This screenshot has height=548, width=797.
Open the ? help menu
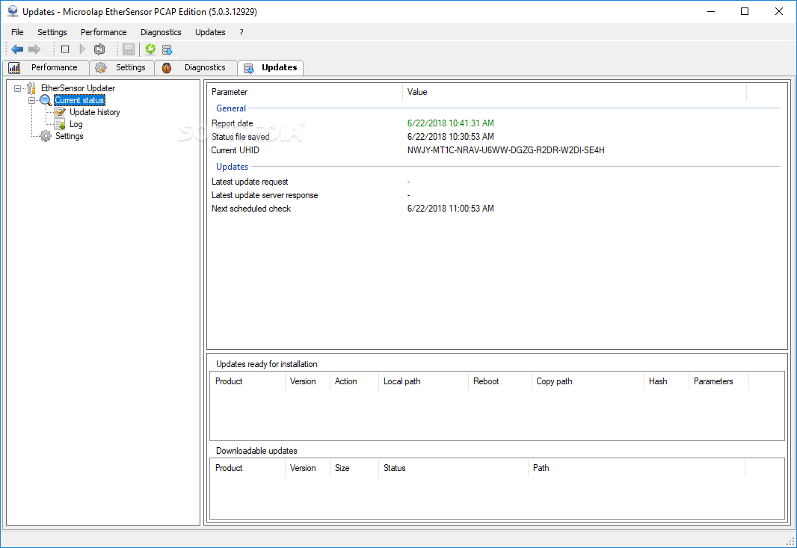(x=241, y=32)
